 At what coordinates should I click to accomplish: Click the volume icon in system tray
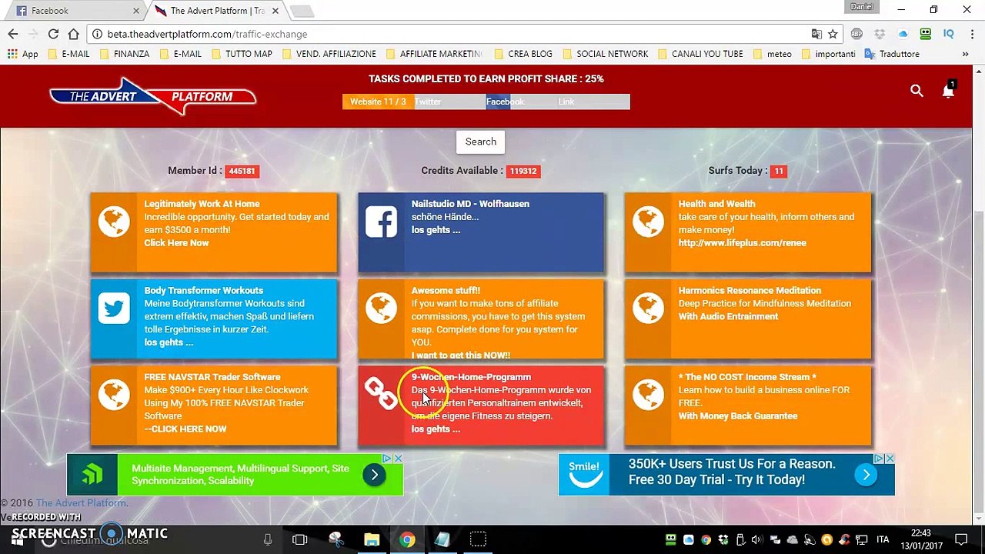[x=756, y=539]
